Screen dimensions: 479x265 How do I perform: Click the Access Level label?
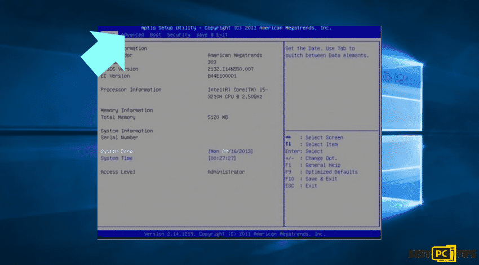tap(118, 172)
